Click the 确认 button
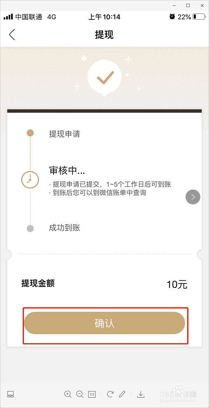The width and height of the screenshot is (209, 408). pyautogui.click(x=105, y=323)
